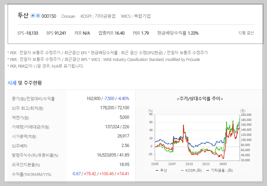This screenshot has height=186, width=267.
Task: Open the Doosan company homepage icon
Action: pos(33,16)
